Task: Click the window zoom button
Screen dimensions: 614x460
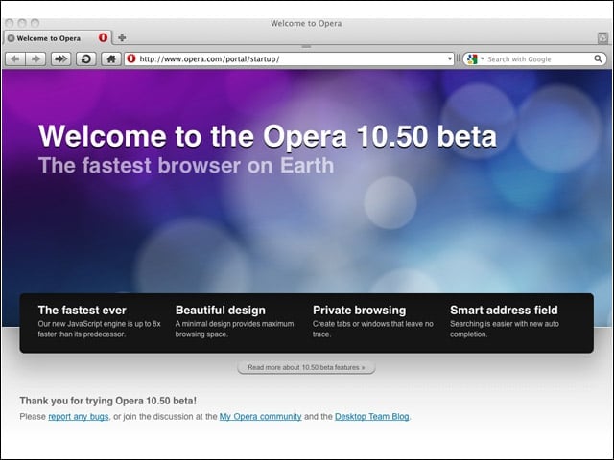Action: 35,23
